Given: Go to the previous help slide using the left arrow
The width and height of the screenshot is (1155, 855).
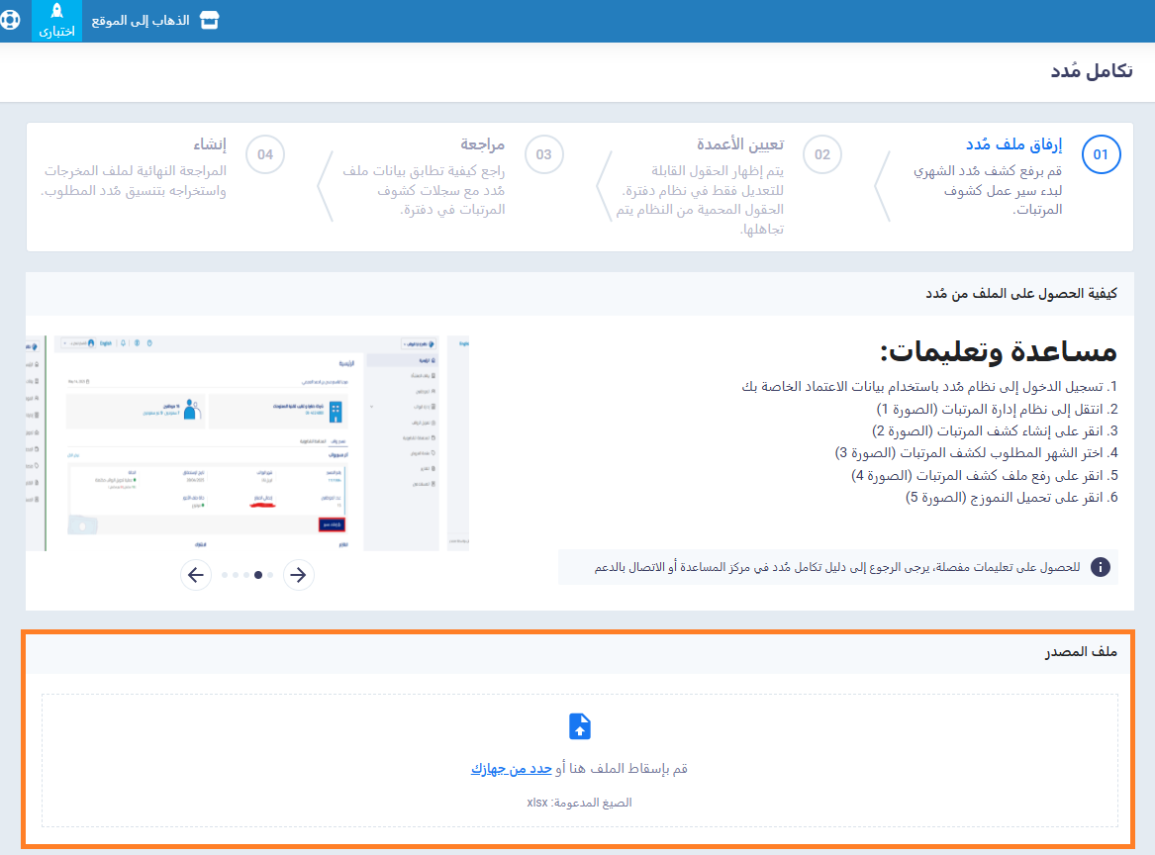Looking at the screenshot, I should [x=196, y=575].
